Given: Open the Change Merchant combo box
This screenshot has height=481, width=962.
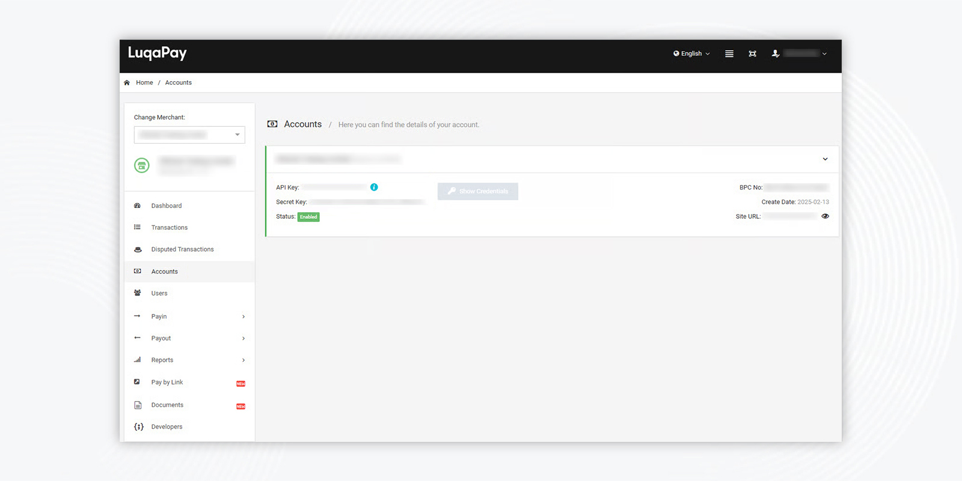Looking at the screenshot, I should (x=189, y=135).
